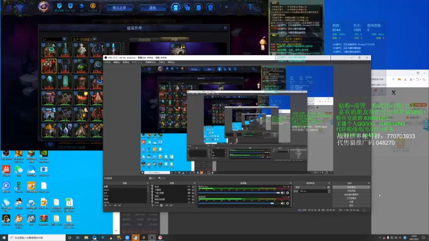Toggle visibility eye of first source
The width and height of the screenshot is (429, 241).
[189, 186]
